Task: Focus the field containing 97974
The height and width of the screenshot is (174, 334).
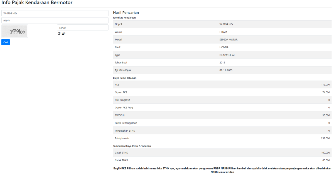Action: pyautogui.click(x=55, y=20)
